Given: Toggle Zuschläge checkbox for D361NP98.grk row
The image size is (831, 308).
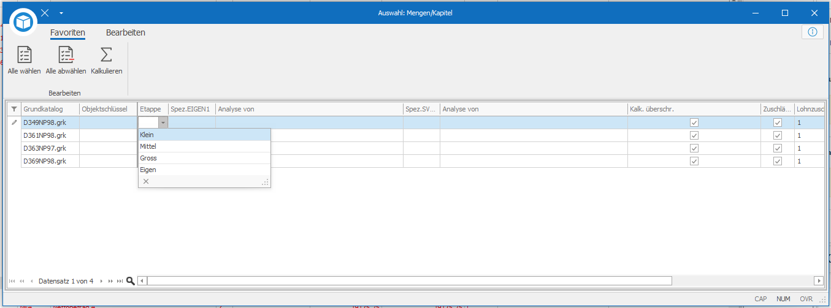Looking at the screenshot, I should pos(778,135).
